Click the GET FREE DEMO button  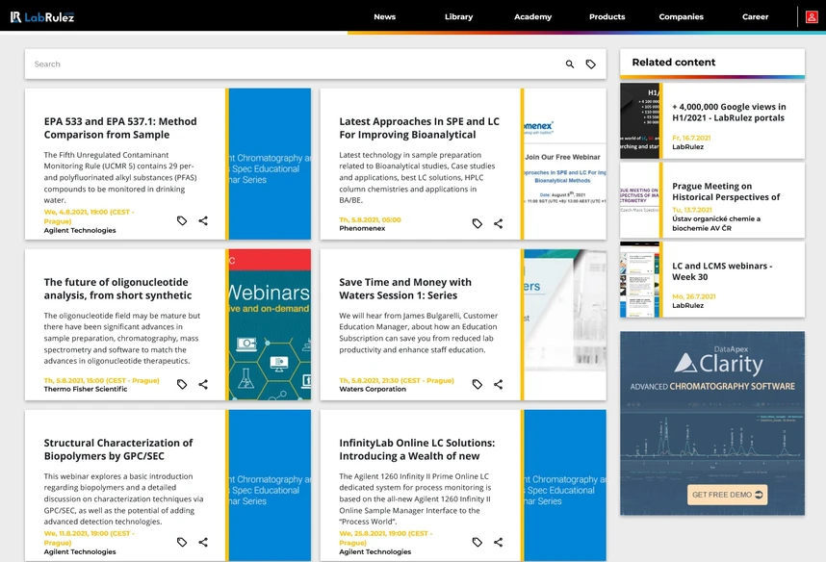727,495
